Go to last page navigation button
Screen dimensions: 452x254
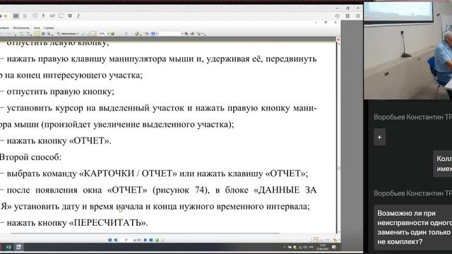tap(150, 240)
